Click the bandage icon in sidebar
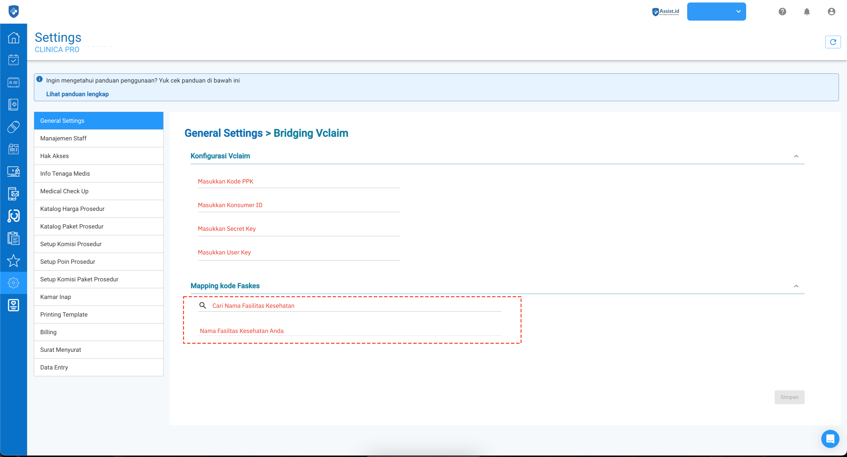This screenshot has width=847, height=457. 13,127
